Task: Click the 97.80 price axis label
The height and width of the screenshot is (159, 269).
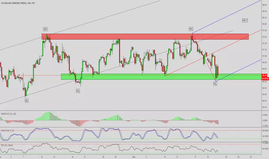Action: (264, 30)
